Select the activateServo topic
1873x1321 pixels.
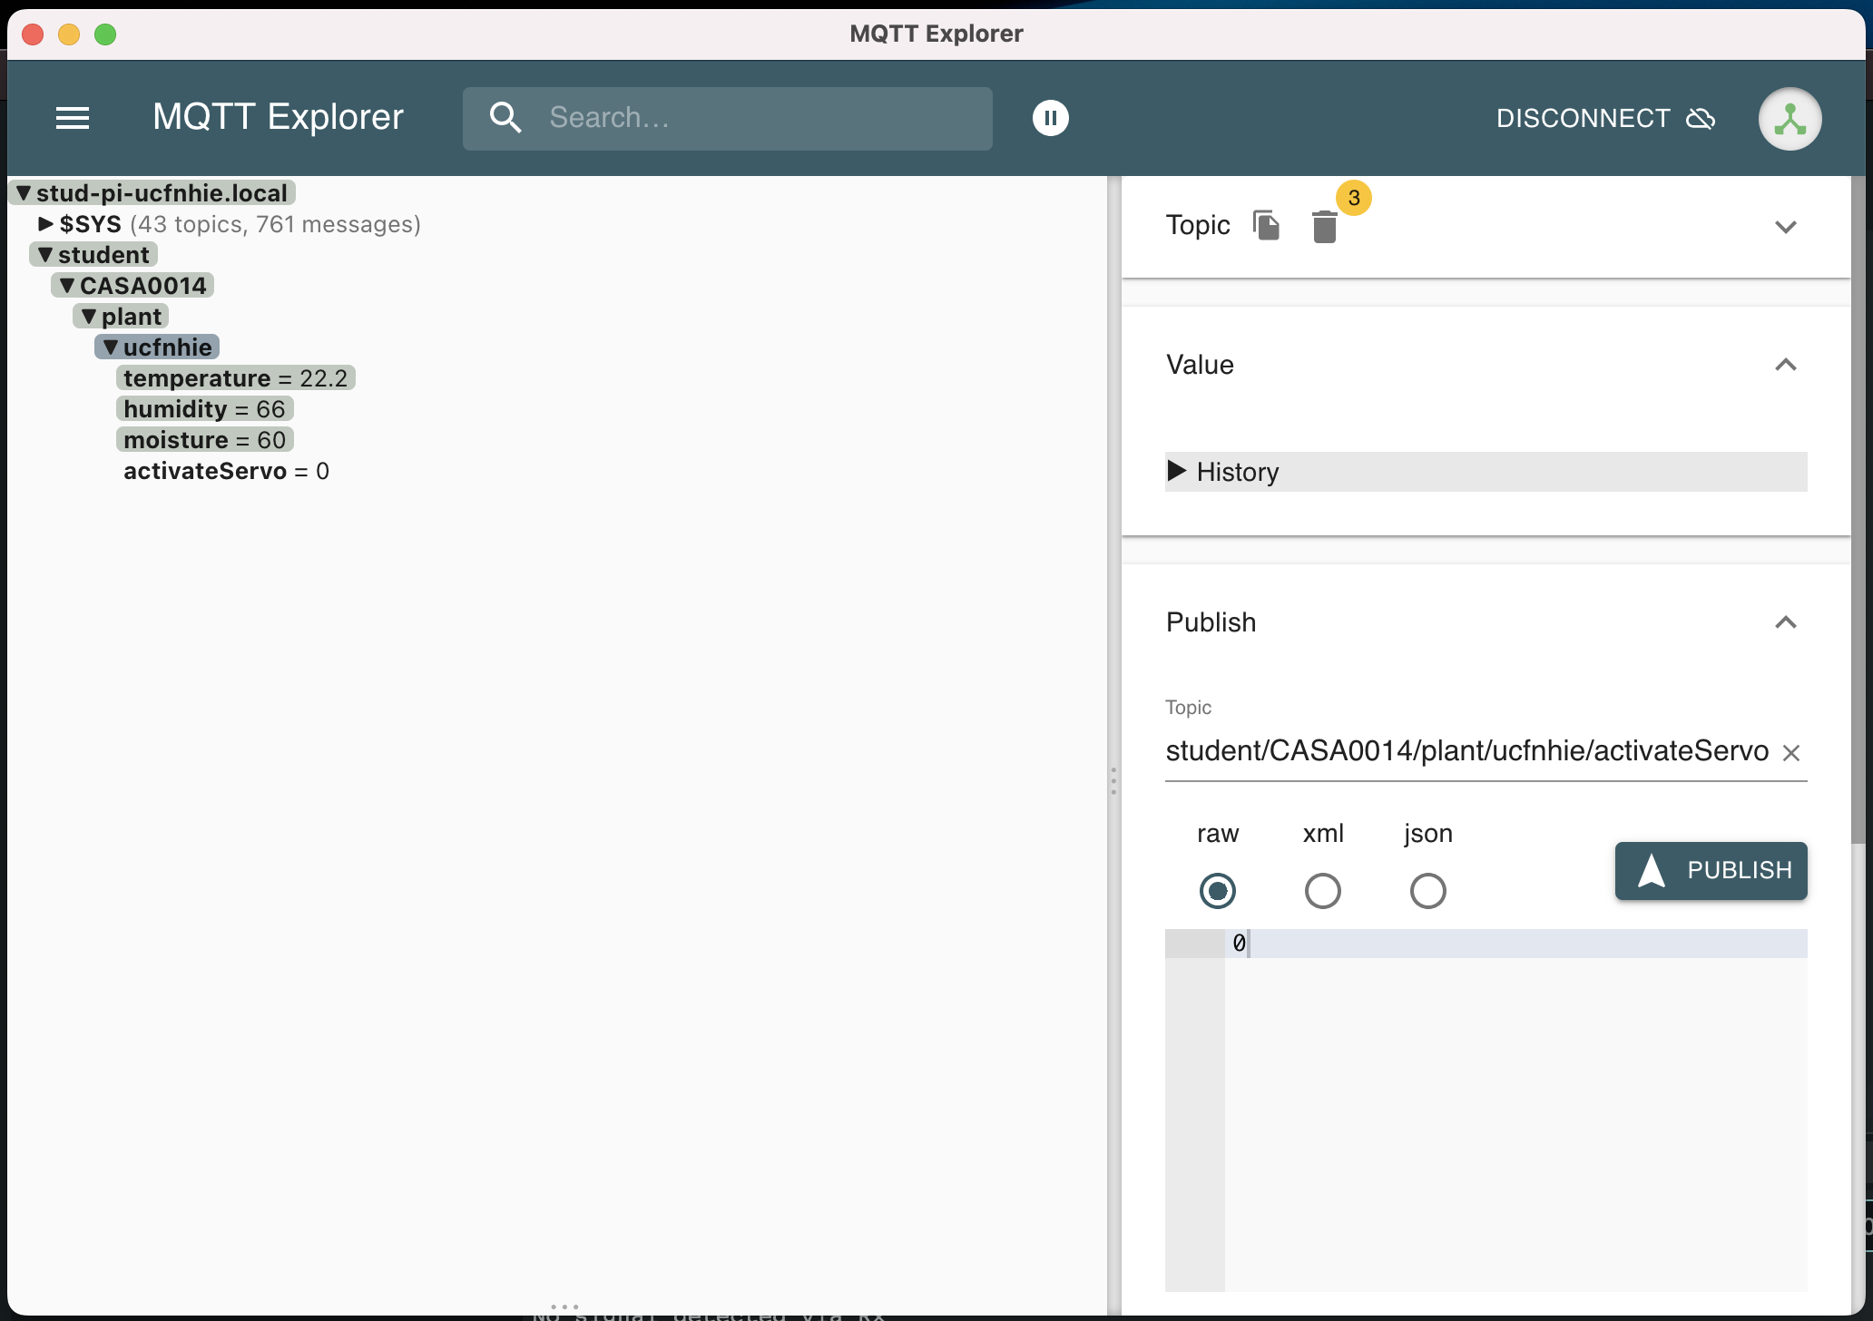(x=205, y=471)
